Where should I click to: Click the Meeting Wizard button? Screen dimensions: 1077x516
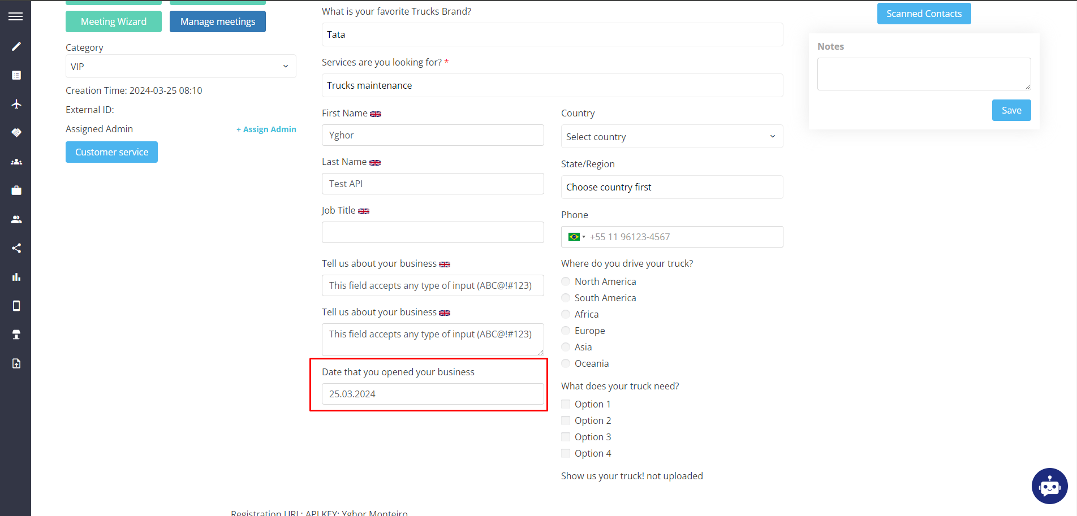[114, 21]
